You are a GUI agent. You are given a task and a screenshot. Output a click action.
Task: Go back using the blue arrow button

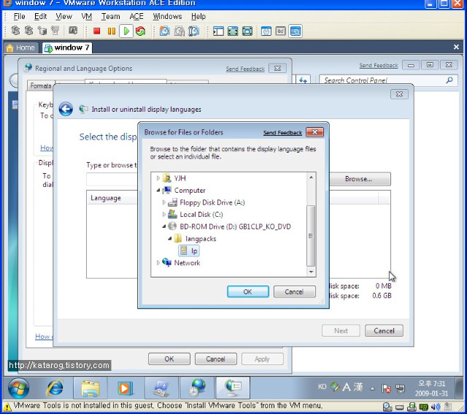point(66,109)
